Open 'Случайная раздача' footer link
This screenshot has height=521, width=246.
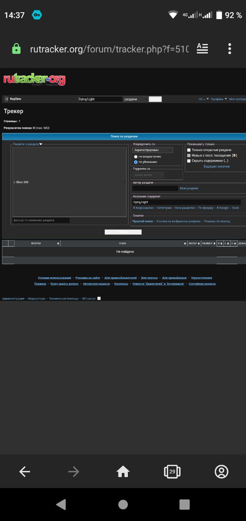(x=202, y=284)
